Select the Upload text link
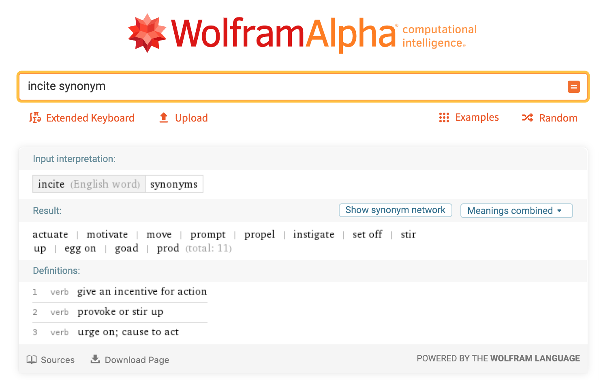Viewport: 599px width, 380px height. click(191, 118)
